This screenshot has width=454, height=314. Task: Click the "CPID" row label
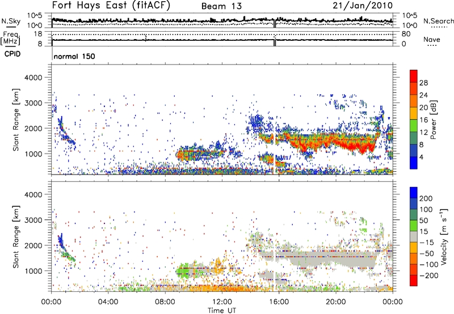tap(12, 54)
